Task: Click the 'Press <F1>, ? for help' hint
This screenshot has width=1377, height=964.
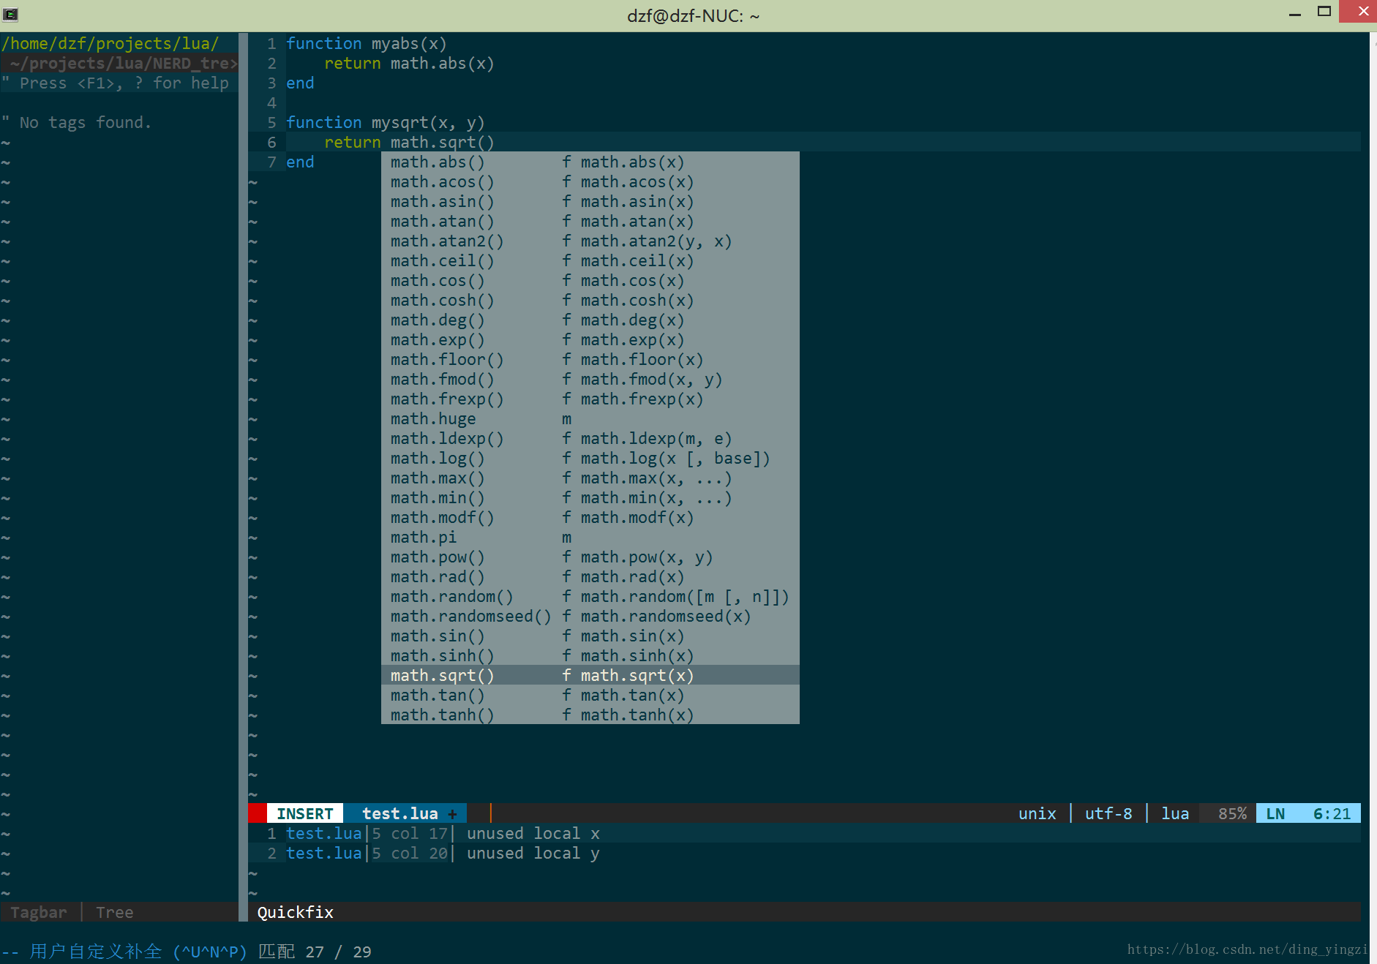Action: click(x=124, y=83)
